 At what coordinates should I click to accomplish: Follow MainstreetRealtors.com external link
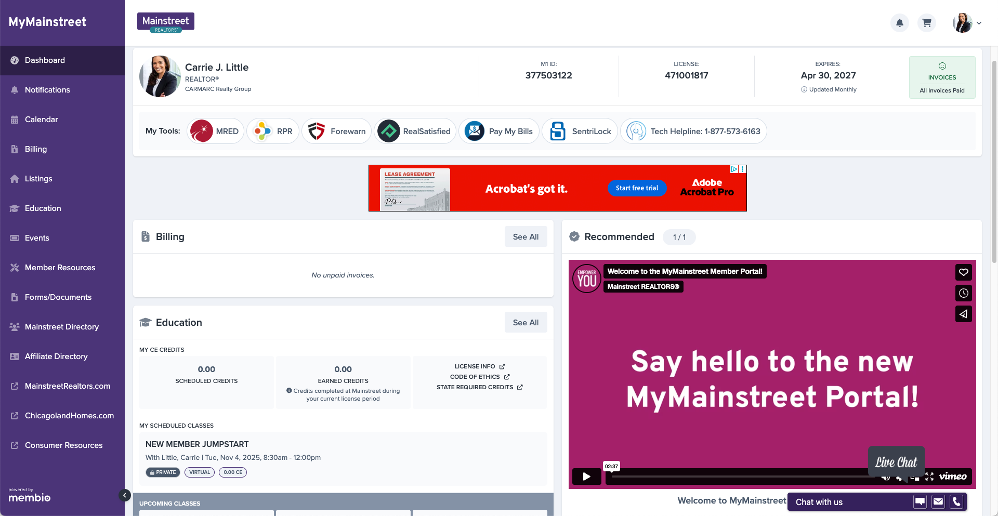pyautogui.click(x=62, y=386)
